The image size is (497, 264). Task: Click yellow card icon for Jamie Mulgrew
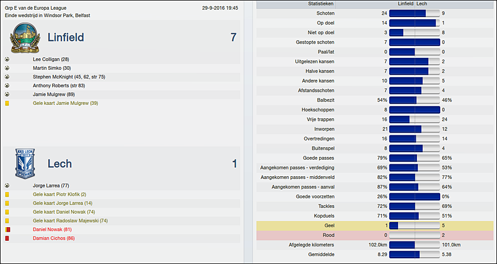(7, 103)
